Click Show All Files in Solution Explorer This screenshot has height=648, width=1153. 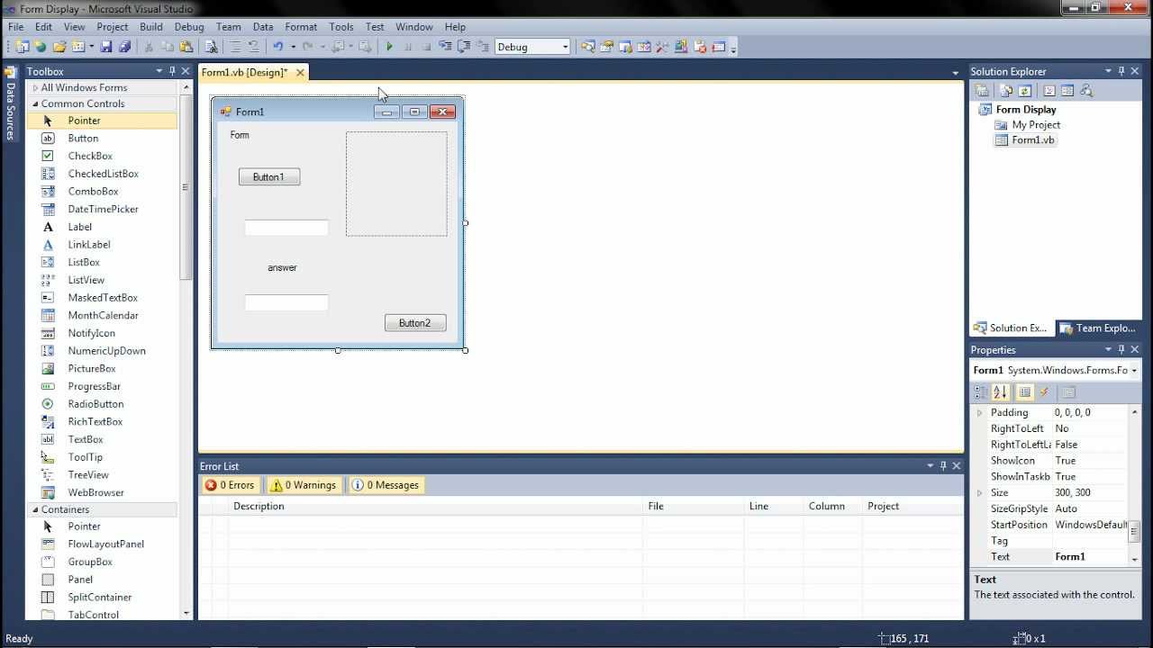pyautogui.click(x=1006, y=91)
